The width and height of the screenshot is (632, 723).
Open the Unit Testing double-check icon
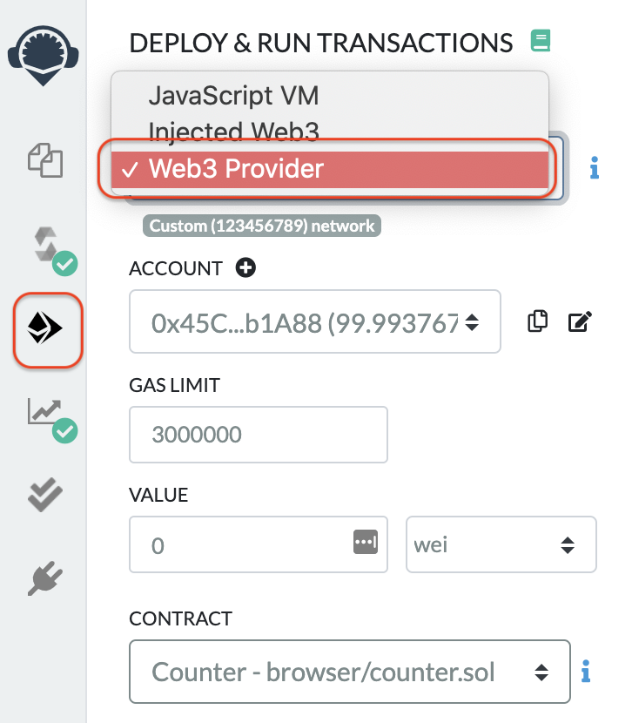(47, 495)
